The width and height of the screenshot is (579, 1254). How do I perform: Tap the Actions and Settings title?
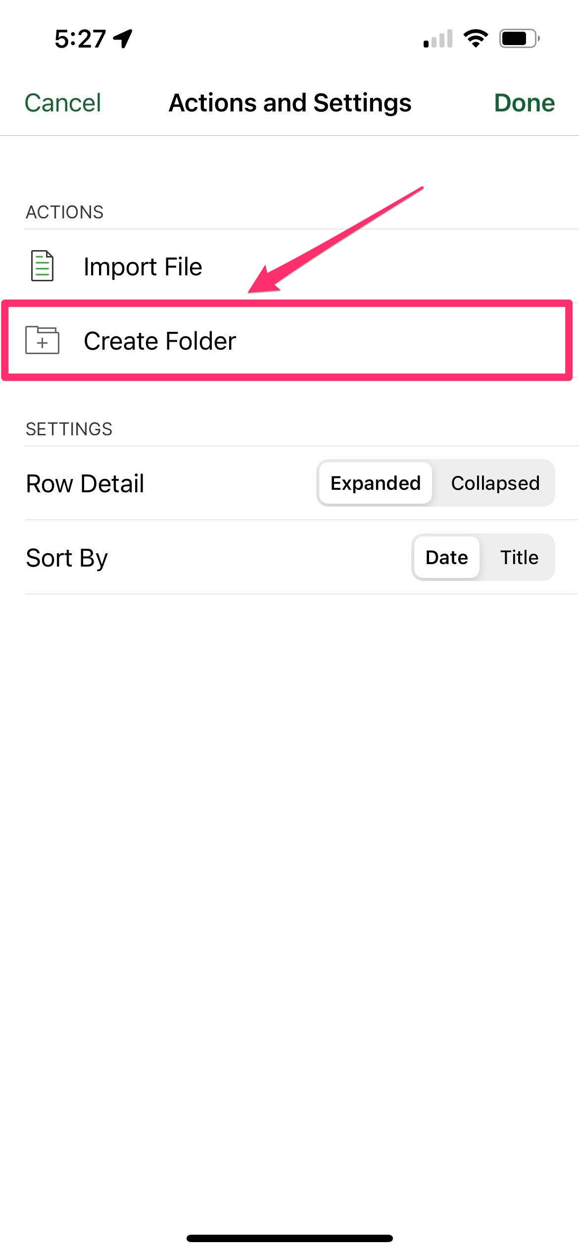pos(290,103)
